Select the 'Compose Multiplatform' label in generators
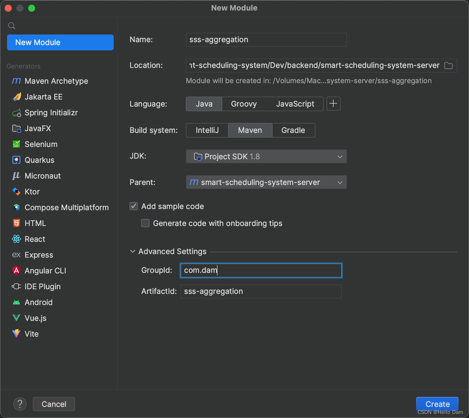Image resolution: width=469 pixels, height=418 pixels. [67, 208]
